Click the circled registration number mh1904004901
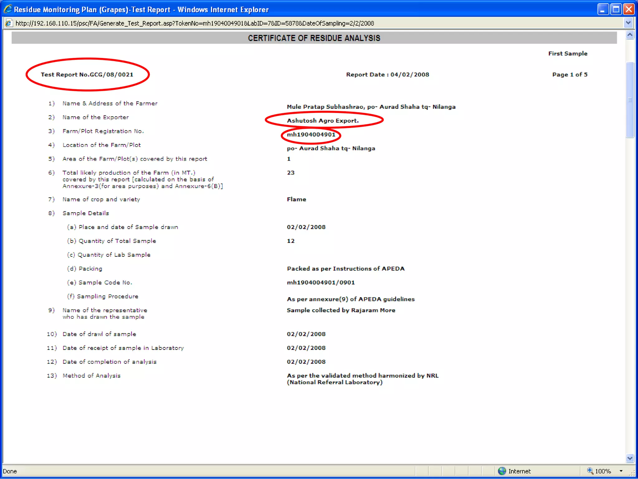The image size is (638, 479). coord(311,134)
